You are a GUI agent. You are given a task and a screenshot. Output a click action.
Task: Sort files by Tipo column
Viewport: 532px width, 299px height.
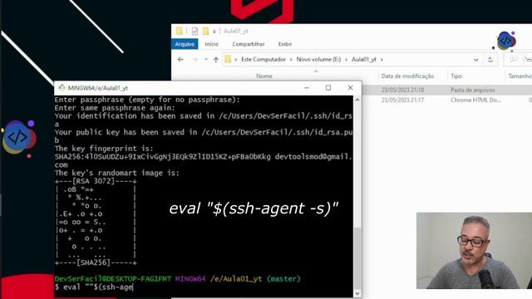pyautogui.click(x=456, y=76)
